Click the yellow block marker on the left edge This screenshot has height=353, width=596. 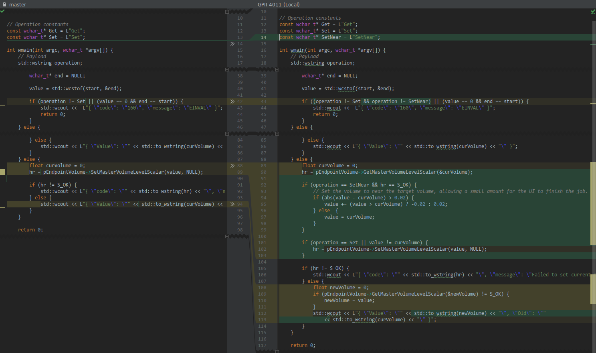pos(2,172)
